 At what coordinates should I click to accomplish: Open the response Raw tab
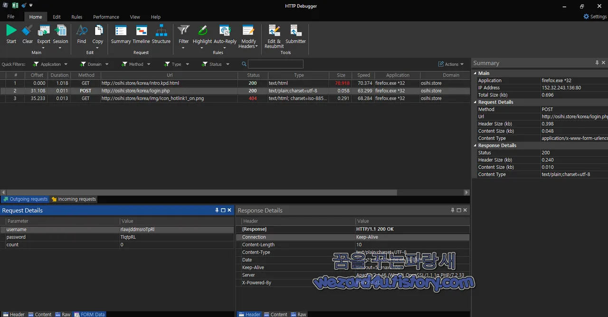click(298, 314)
